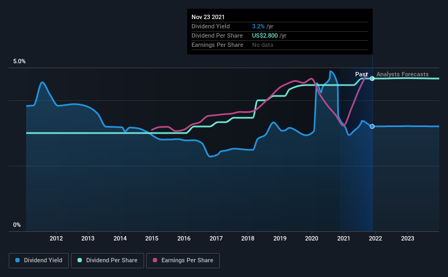Click the blue Dividend Yield legend dot

[x=17, y=260]
